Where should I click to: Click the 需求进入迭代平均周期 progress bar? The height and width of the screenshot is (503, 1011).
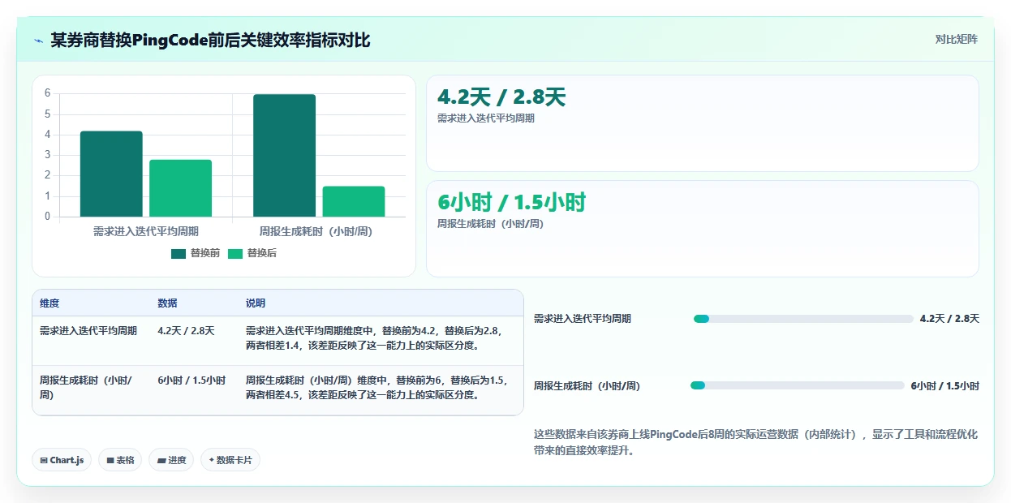803,319
